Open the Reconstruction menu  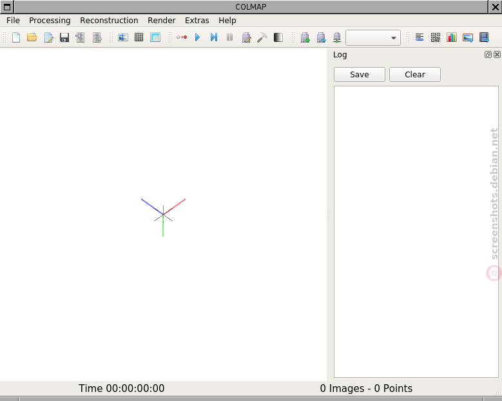coord(109,21)
